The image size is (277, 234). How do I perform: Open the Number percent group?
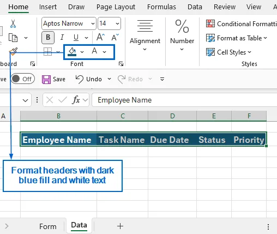[182, 35]
